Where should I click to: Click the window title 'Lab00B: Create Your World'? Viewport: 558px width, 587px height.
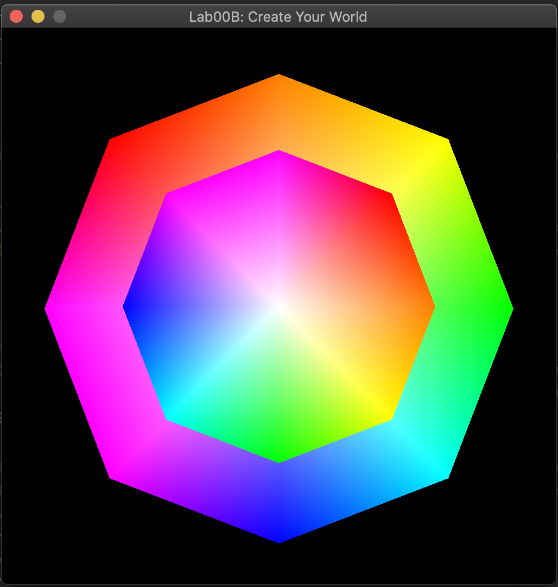(278, 17)
